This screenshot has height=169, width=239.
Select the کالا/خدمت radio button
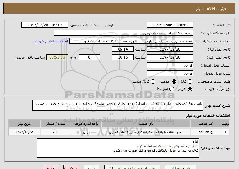153,82
